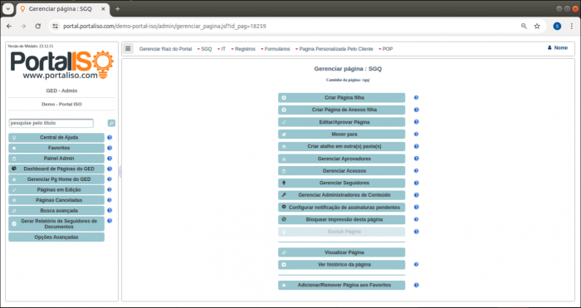Click Bloquear impressão desta página
The image size is (581, 308).
pos(342,219)
